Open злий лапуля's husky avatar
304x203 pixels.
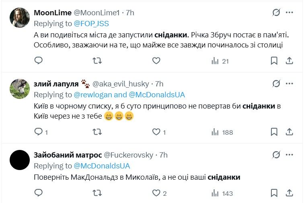point(20,89)
